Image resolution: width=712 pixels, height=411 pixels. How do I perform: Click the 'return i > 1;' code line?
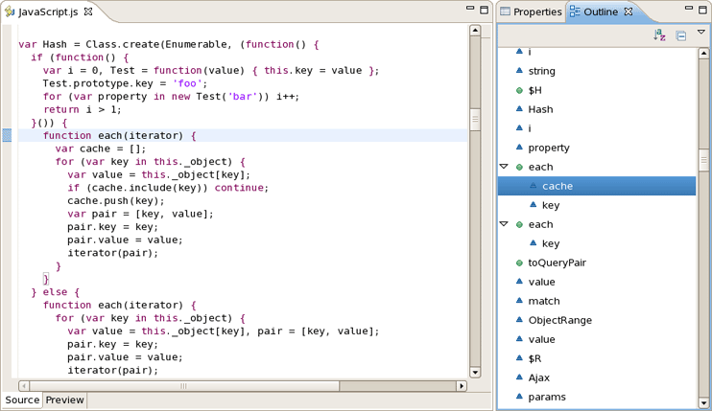point(83,109)
